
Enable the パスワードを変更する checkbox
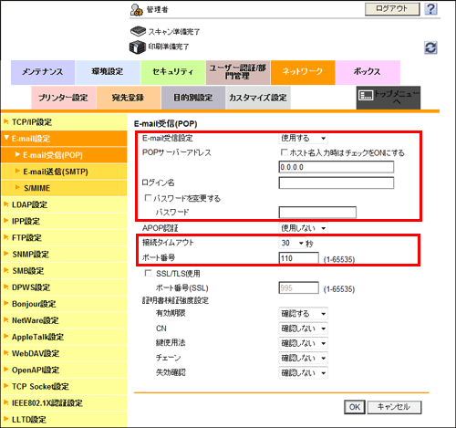tap(148, 198)
